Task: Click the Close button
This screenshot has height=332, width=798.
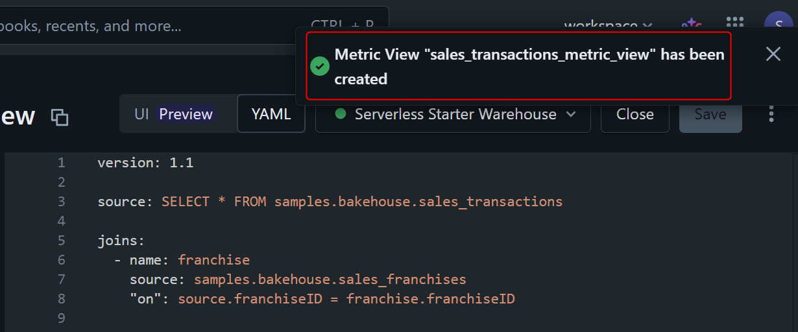Action: (x=635, y=114)
